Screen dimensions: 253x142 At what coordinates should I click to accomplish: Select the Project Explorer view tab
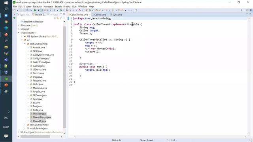coord(39,15)
